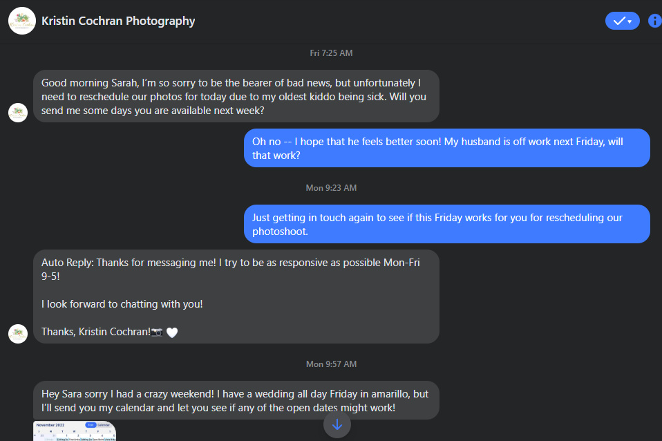Image resolution: width=662 pixels, height=441 pixels.
Task: Click the Fri 7:25 AM timestamp
Action: (331, 53)
